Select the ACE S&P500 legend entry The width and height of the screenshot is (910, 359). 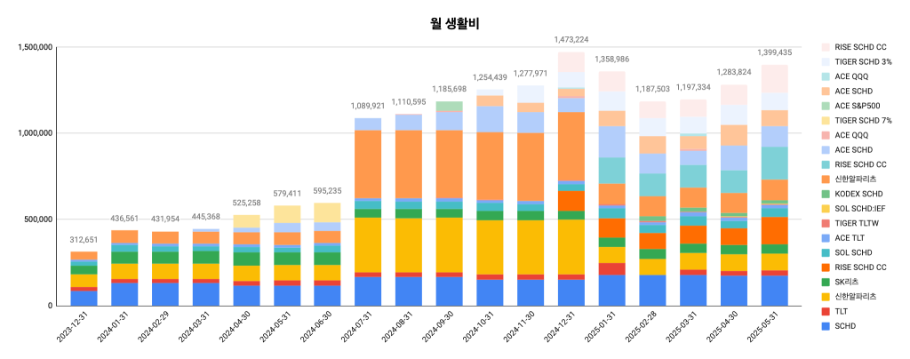tap(852, 106)
